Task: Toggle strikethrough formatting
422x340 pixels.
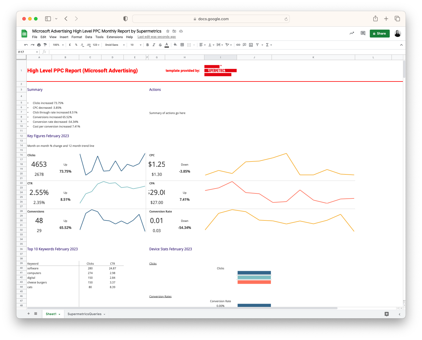Action: point(160,45)
